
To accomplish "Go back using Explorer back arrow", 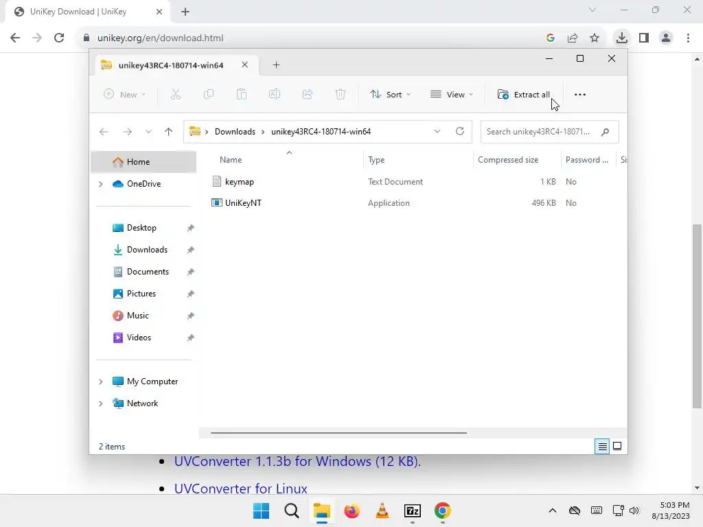I will click(104, 132).
